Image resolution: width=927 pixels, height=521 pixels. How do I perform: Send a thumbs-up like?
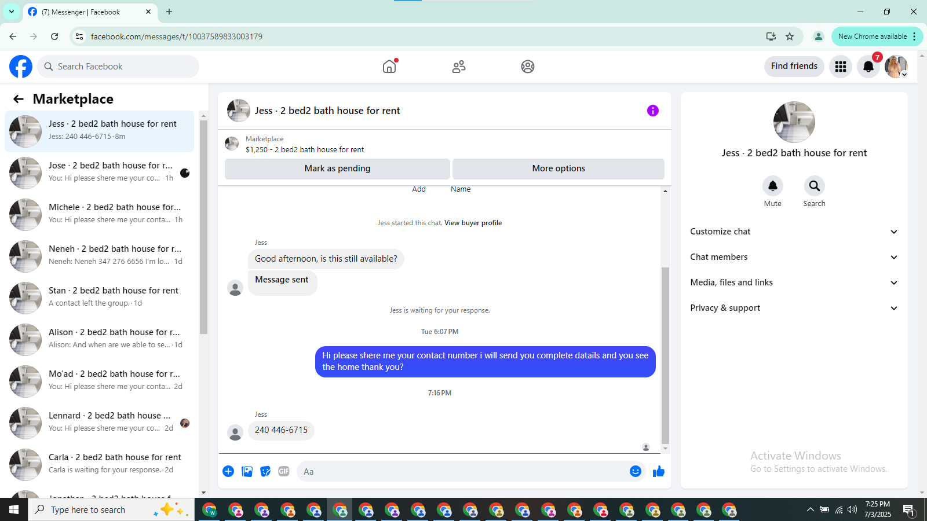[659, 471]
